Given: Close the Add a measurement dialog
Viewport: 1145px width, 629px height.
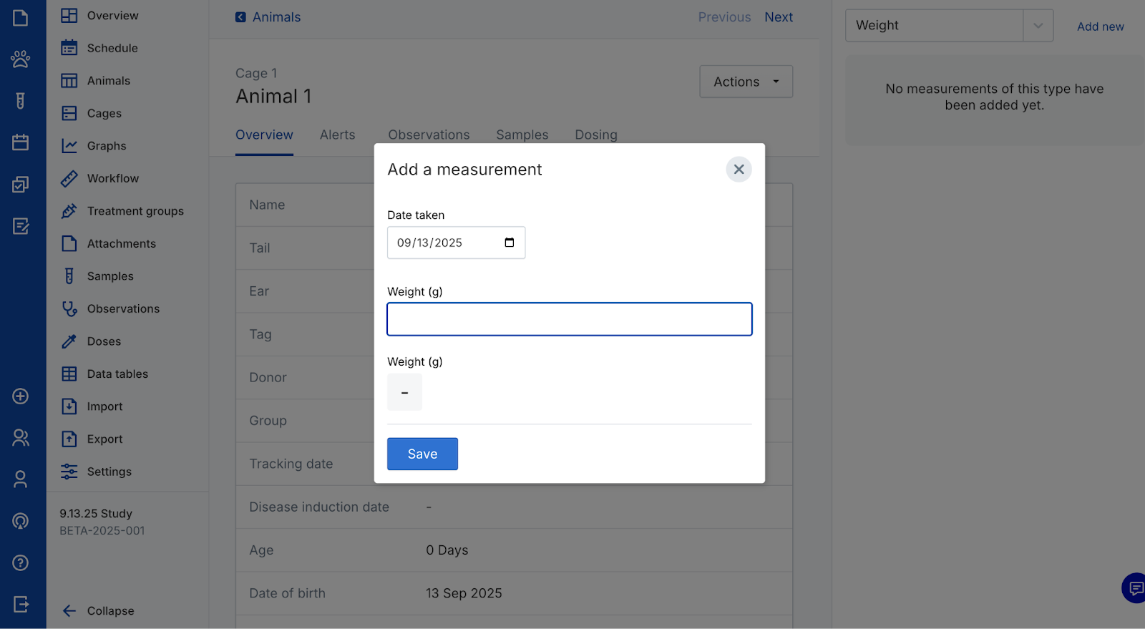Looking at the screenshot, I should coord(739,170).
